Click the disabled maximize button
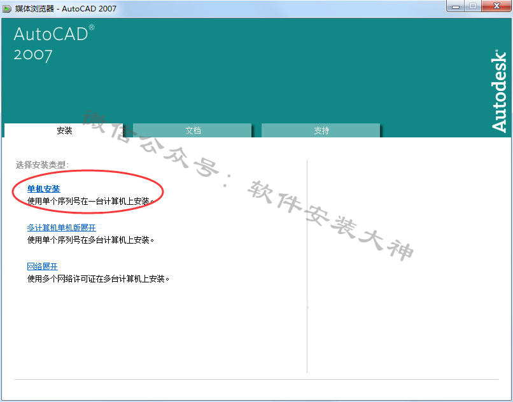513x402 pixels. coord(473,6)
